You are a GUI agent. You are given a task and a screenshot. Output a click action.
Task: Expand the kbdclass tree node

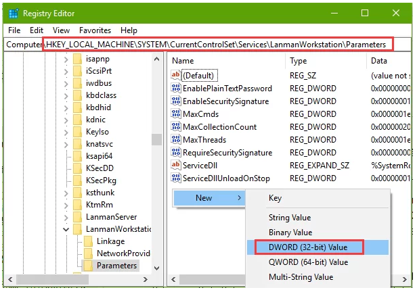[x=66, y=96]
